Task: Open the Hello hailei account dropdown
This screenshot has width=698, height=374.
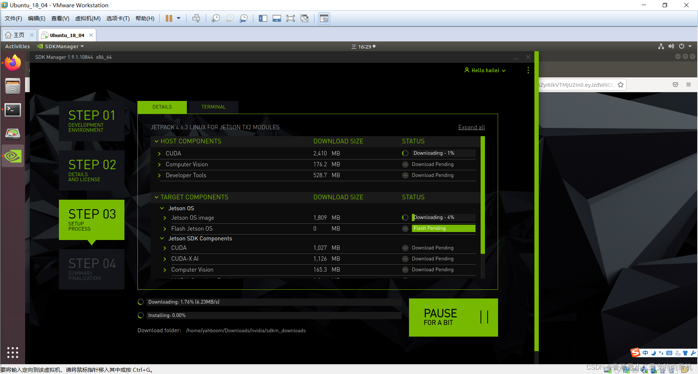Action: [x=485, y=70]
